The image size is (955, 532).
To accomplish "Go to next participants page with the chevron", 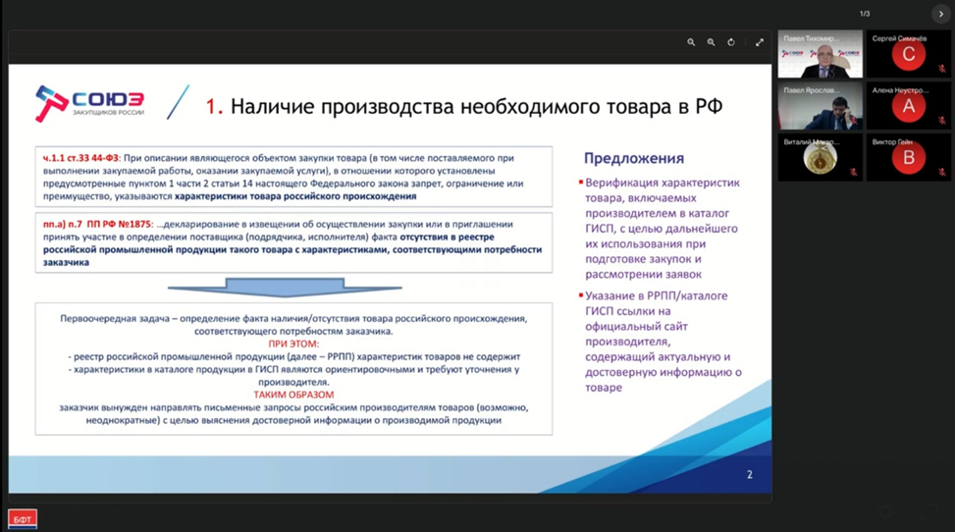I will 940,14.
